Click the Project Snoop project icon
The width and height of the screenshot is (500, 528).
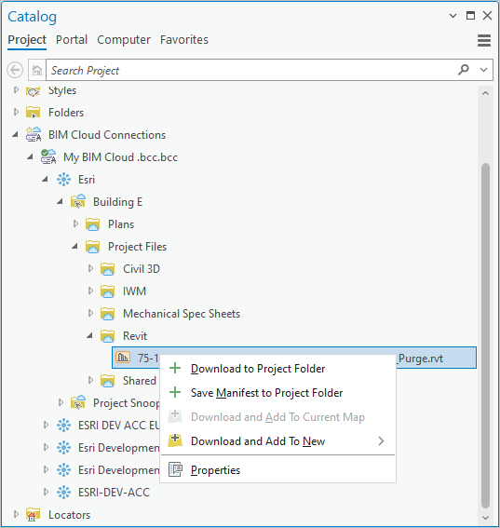[x=78, y=402]
